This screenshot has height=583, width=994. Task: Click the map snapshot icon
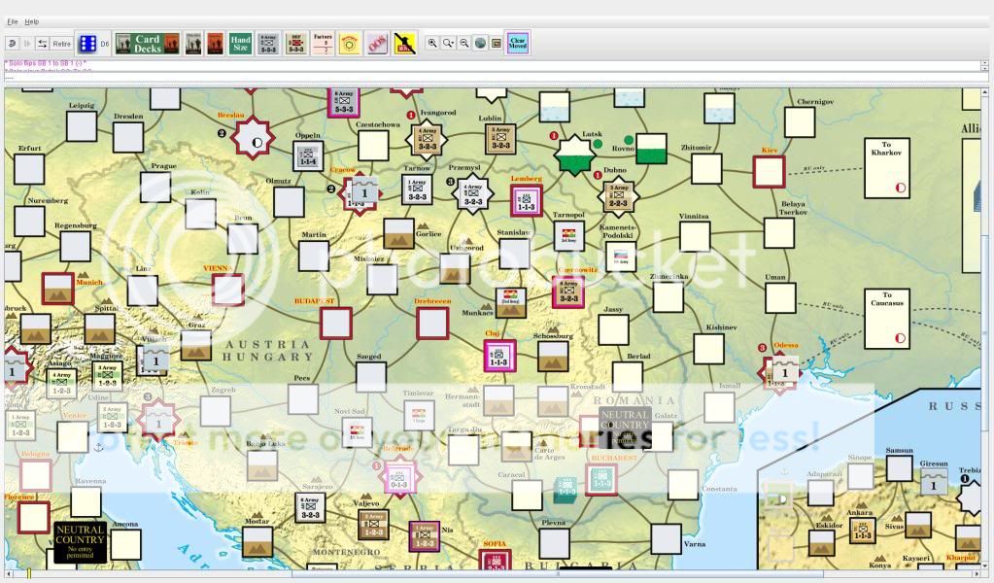[497, 43]
